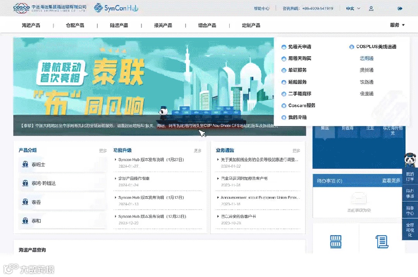Image resolution: width=418 pixels, height=277 pixels.
Task: Open the 报关产品 menu
Action: click(x=163, y=25)
